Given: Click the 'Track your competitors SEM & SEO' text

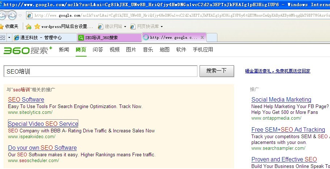Looking at the screenshot, I should click(x=289, y=137).
